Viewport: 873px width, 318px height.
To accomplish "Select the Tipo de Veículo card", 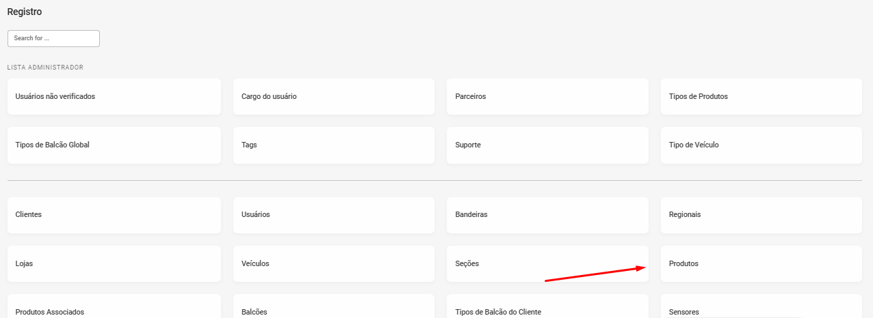I will tap(761, 145).
